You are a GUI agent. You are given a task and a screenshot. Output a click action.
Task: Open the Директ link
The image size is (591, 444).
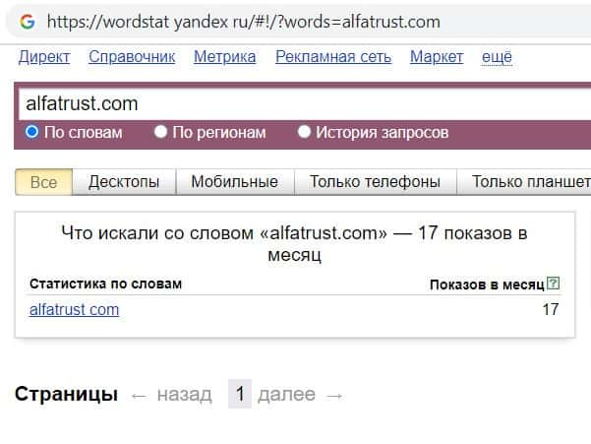(x=44, y=57)
